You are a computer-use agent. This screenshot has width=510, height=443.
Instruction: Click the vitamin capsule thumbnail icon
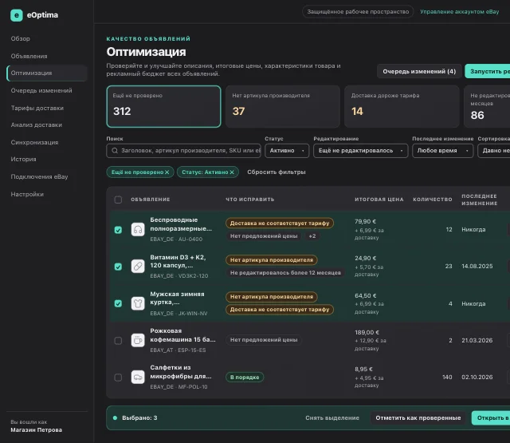point(138,267)
